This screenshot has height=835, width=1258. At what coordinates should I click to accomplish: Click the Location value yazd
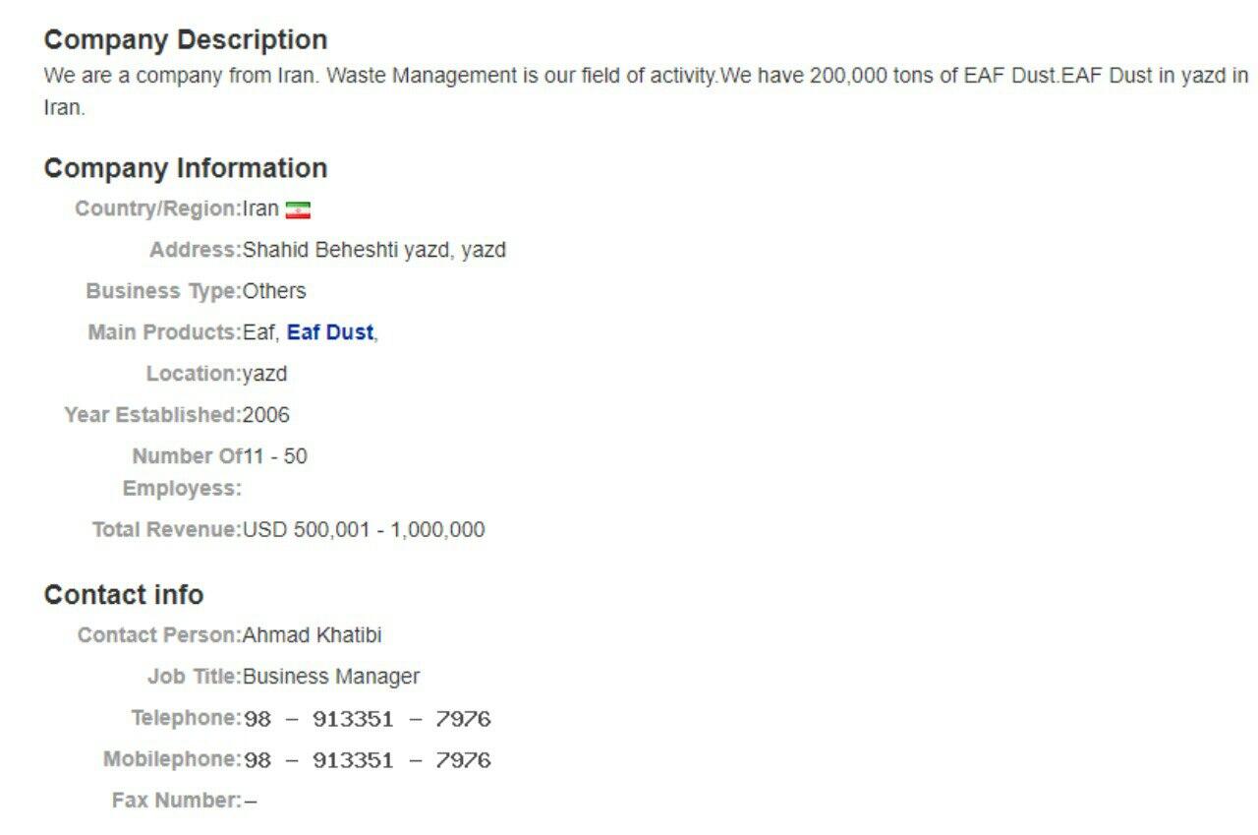pyautogui.click(x=265, y=374)
